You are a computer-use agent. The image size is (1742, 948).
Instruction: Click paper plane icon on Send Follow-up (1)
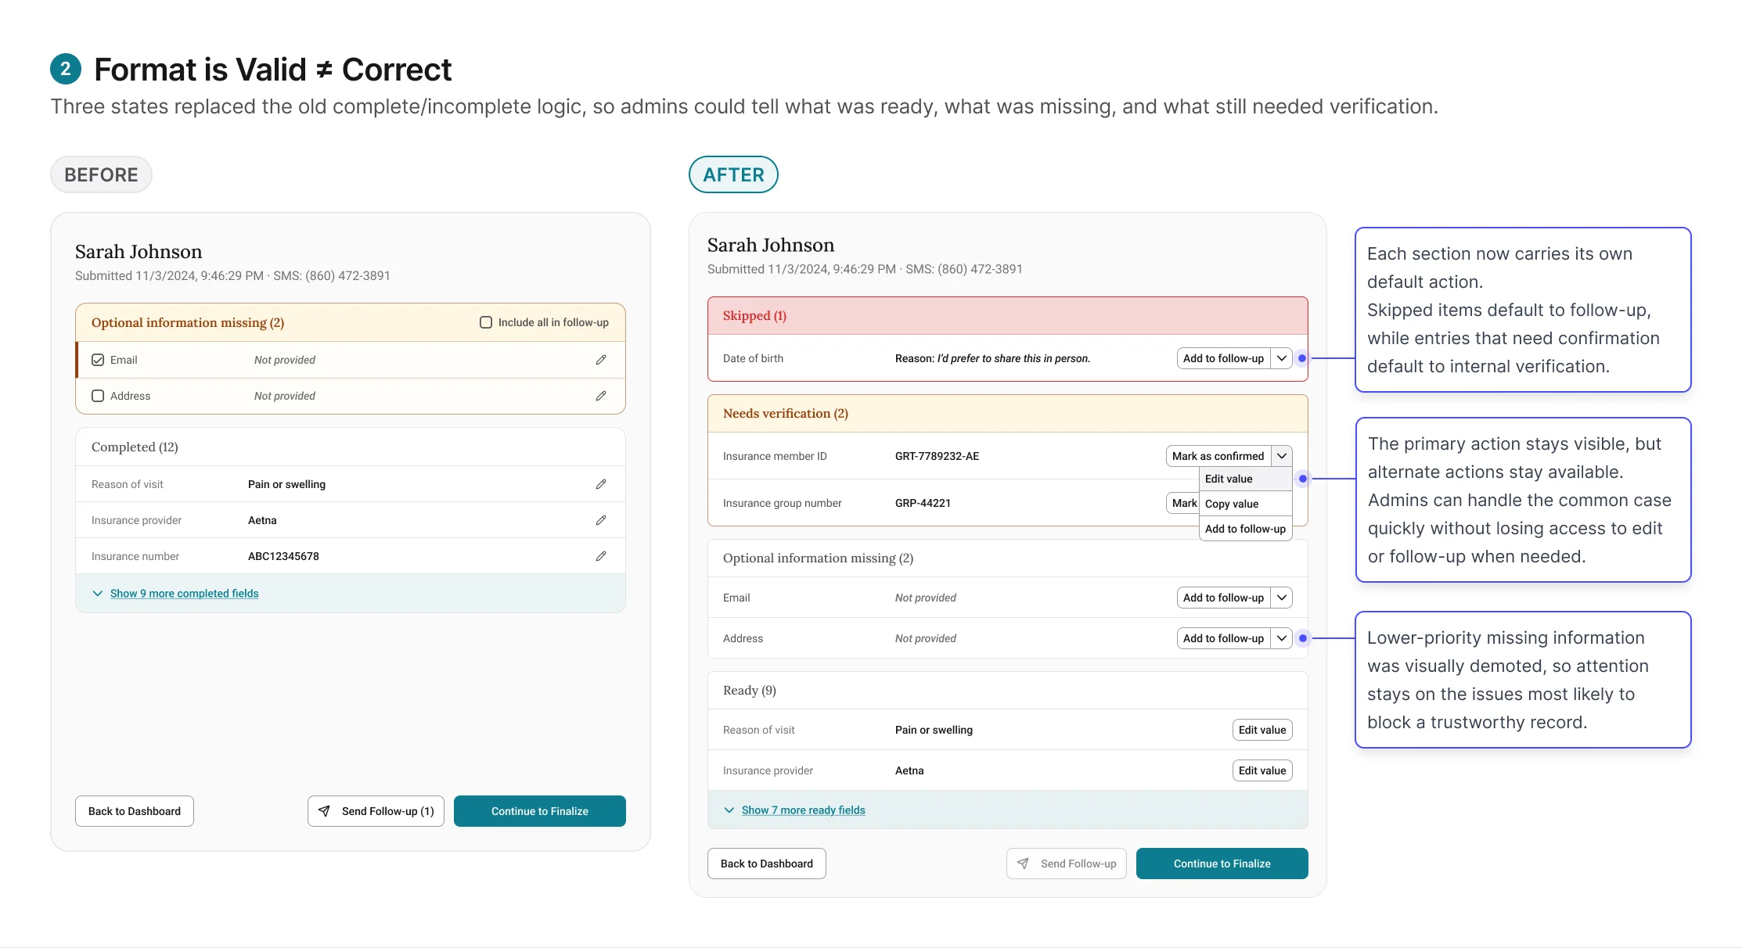[x=324, y=811]
